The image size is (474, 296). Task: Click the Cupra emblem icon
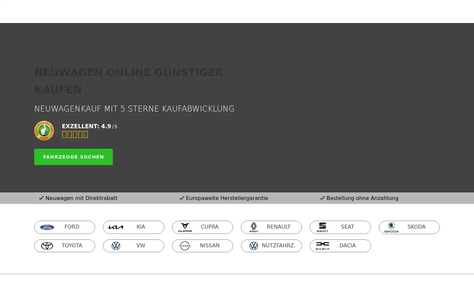tap(185, 227)
